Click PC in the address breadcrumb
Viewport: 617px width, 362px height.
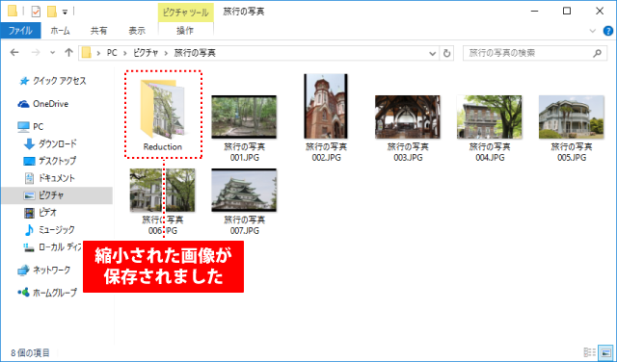pos(112,53)
